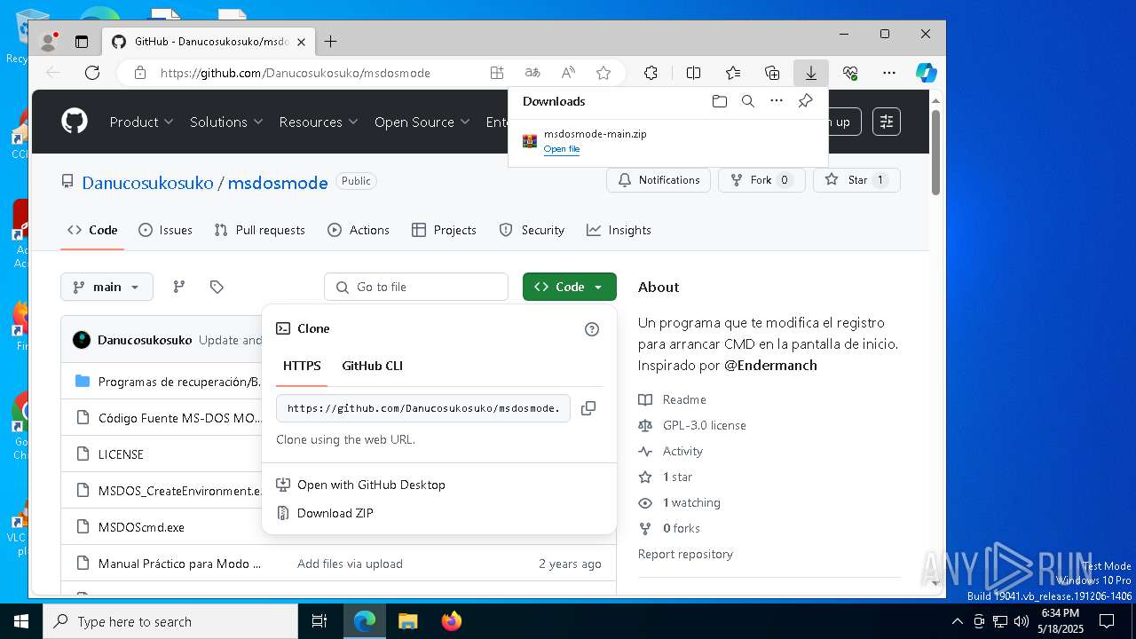Search downloads with magnifier icon

748,101
